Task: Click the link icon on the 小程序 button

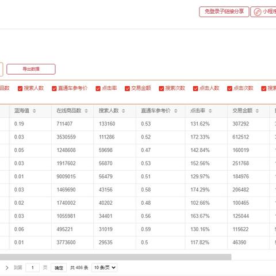Action: (x=258, y=12)
